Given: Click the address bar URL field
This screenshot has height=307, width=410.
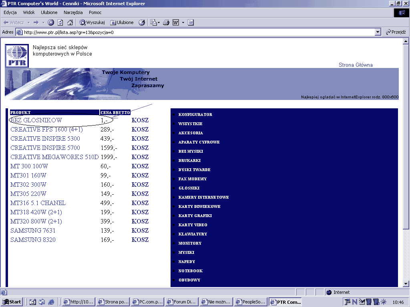Looking at the screenshot, I should 195,32.
